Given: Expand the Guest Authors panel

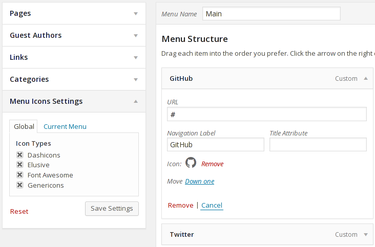Looking at the screenshot, I should [x=136, y=36].
